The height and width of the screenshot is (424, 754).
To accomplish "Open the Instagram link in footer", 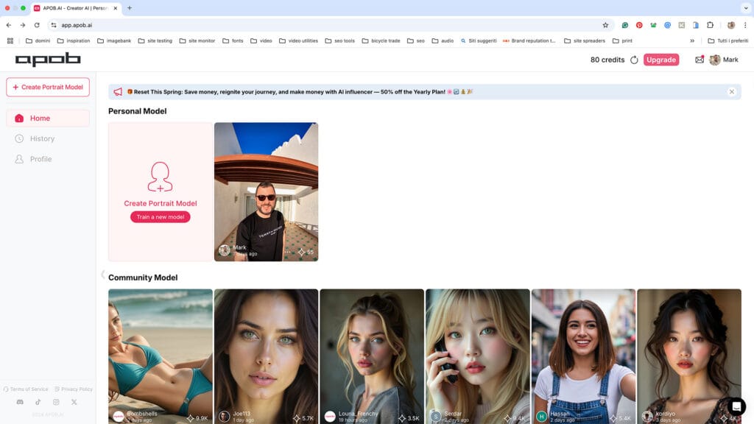I will click(56, 402).
